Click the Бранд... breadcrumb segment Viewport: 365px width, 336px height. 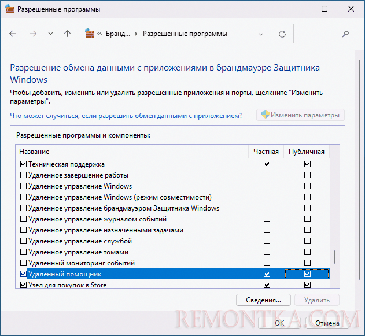tap(118, 34)
